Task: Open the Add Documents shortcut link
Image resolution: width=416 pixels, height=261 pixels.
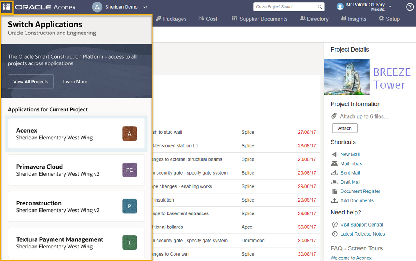Action: coord(357,201)
